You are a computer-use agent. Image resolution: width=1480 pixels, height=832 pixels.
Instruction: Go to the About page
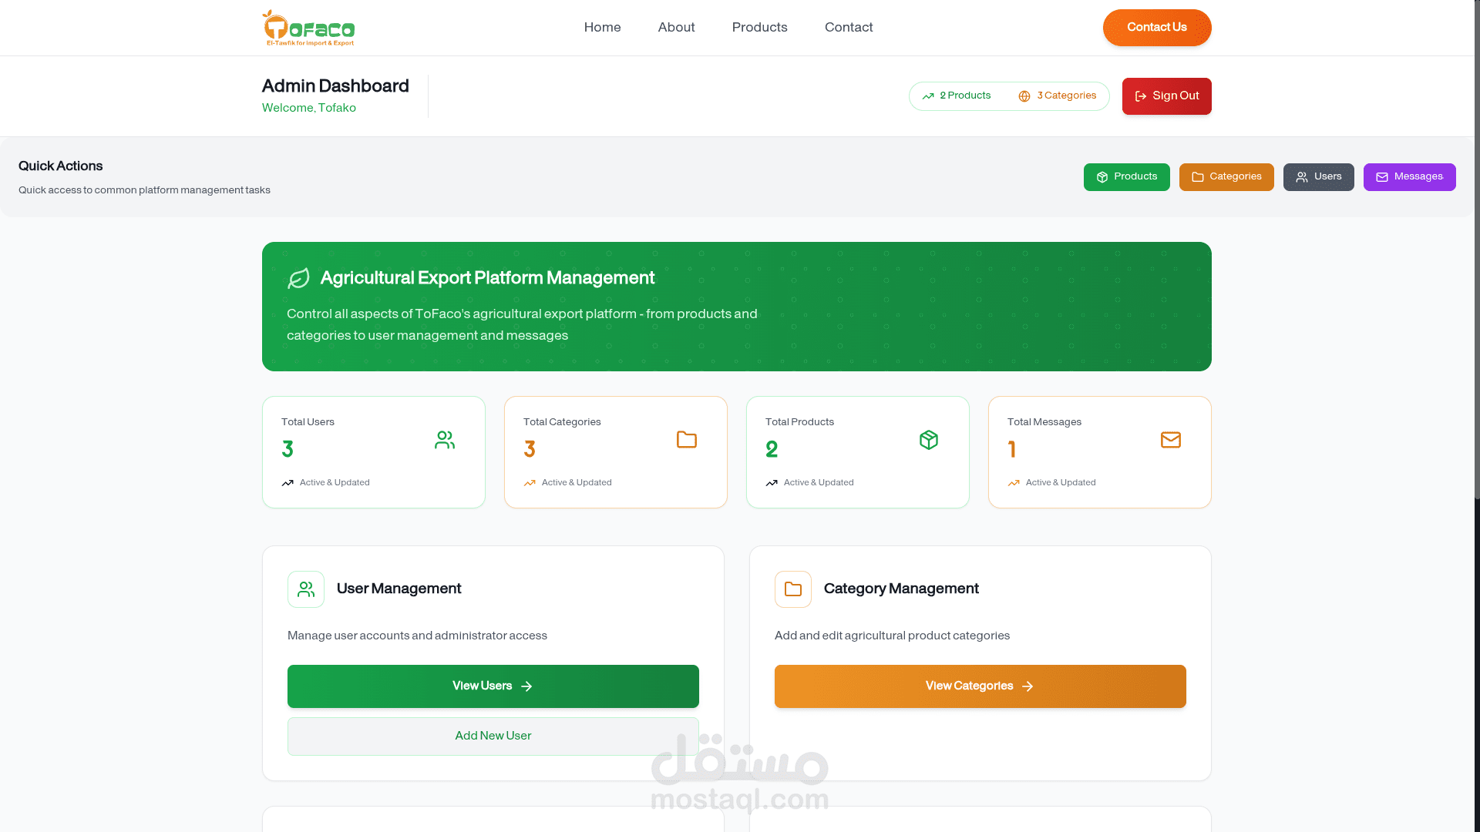676,28
